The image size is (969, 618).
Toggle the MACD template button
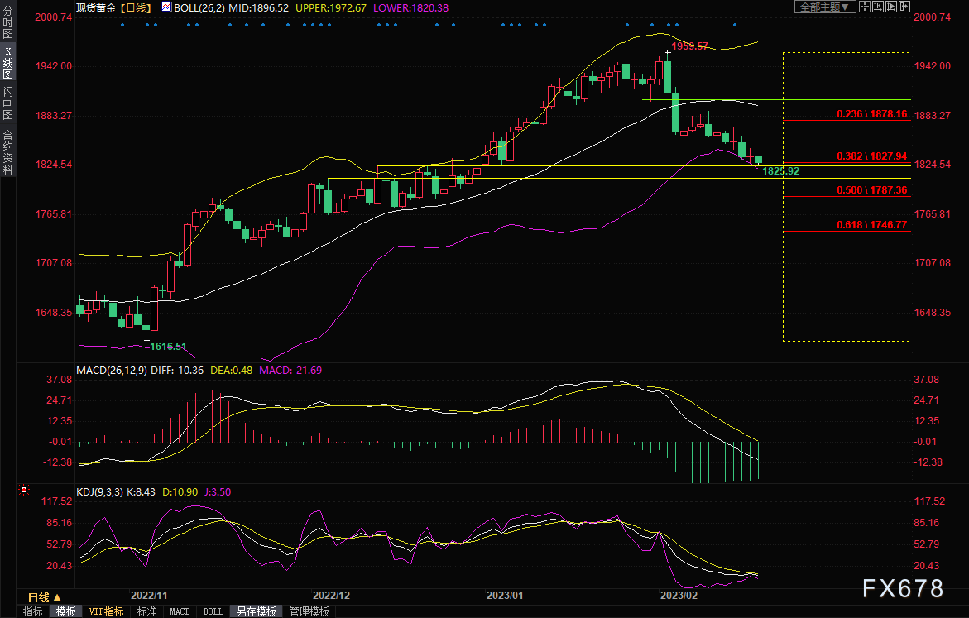click(180, 611)
